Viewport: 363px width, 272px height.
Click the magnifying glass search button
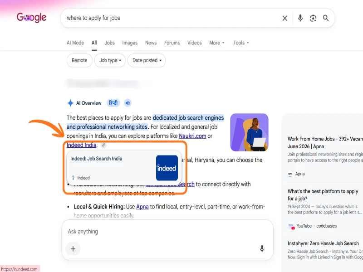326,18
